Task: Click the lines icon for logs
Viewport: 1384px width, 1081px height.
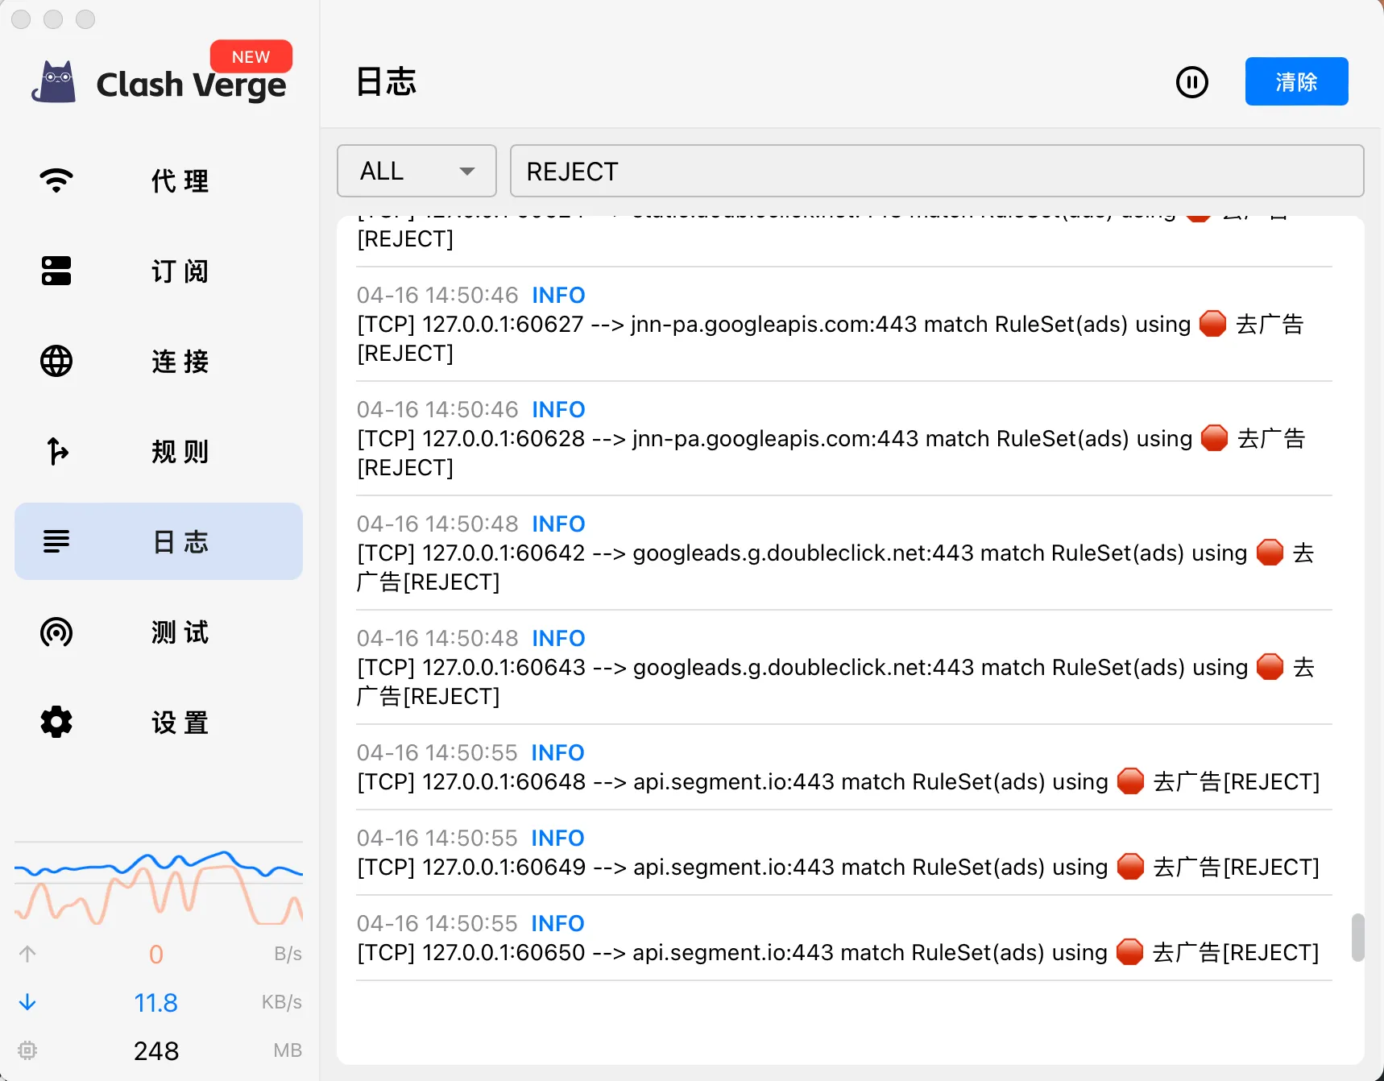Action: coord(56,541)
